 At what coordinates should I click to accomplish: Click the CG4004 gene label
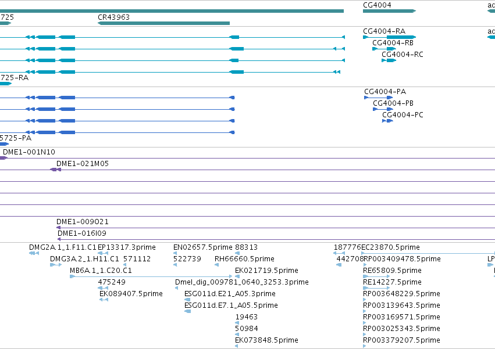(x=377, y=5)
